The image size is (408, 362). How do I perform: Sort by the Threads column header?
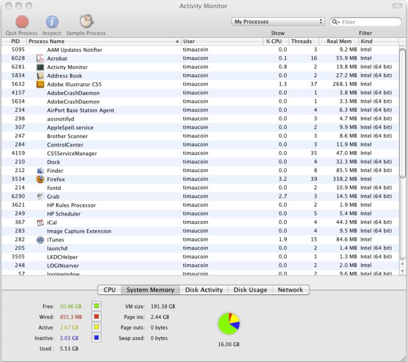(x=304, y=41)
